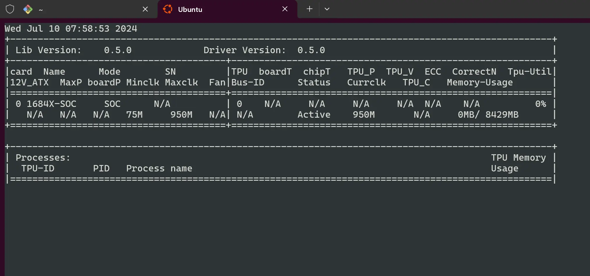Expand the new tab profile dropdown chevron

327,9
